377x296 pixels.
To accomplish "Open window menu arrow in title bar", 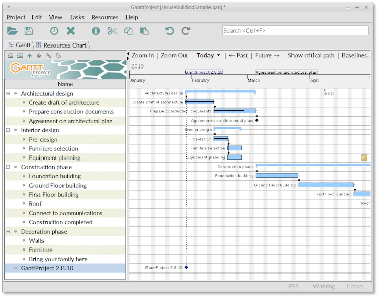I will coord(9,7).
